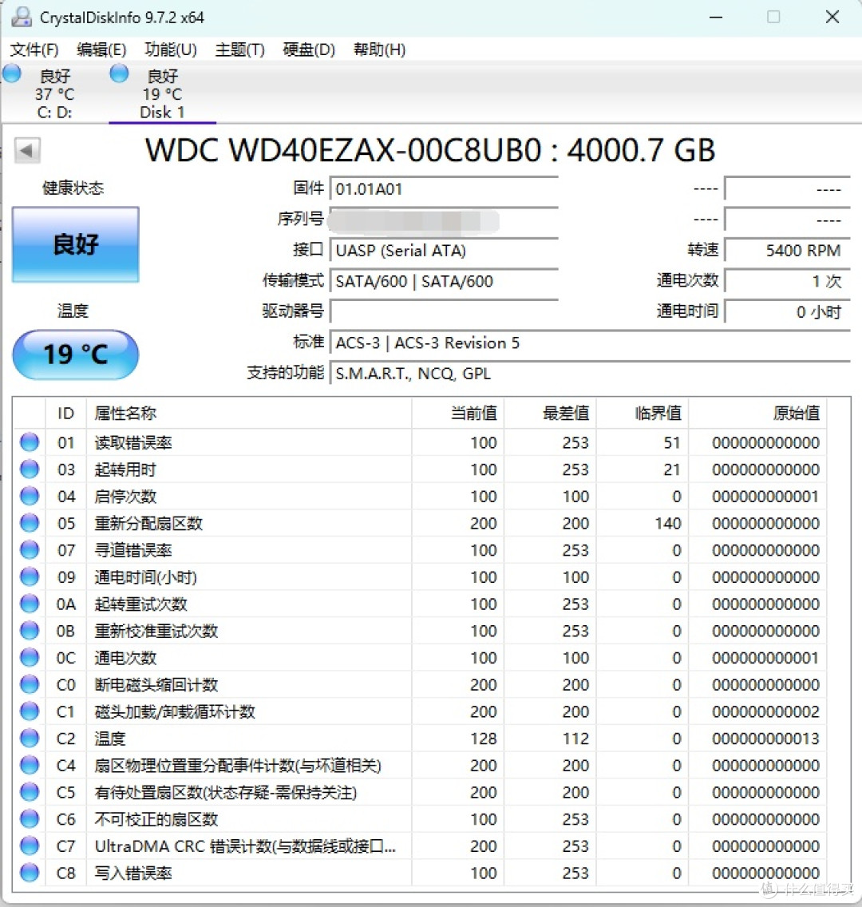Click status icon of row 01 读取错误率
862x907 pixels.
click(30, 442)
